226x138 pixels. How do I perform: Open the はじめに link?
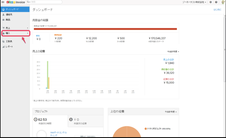(217, 10)
